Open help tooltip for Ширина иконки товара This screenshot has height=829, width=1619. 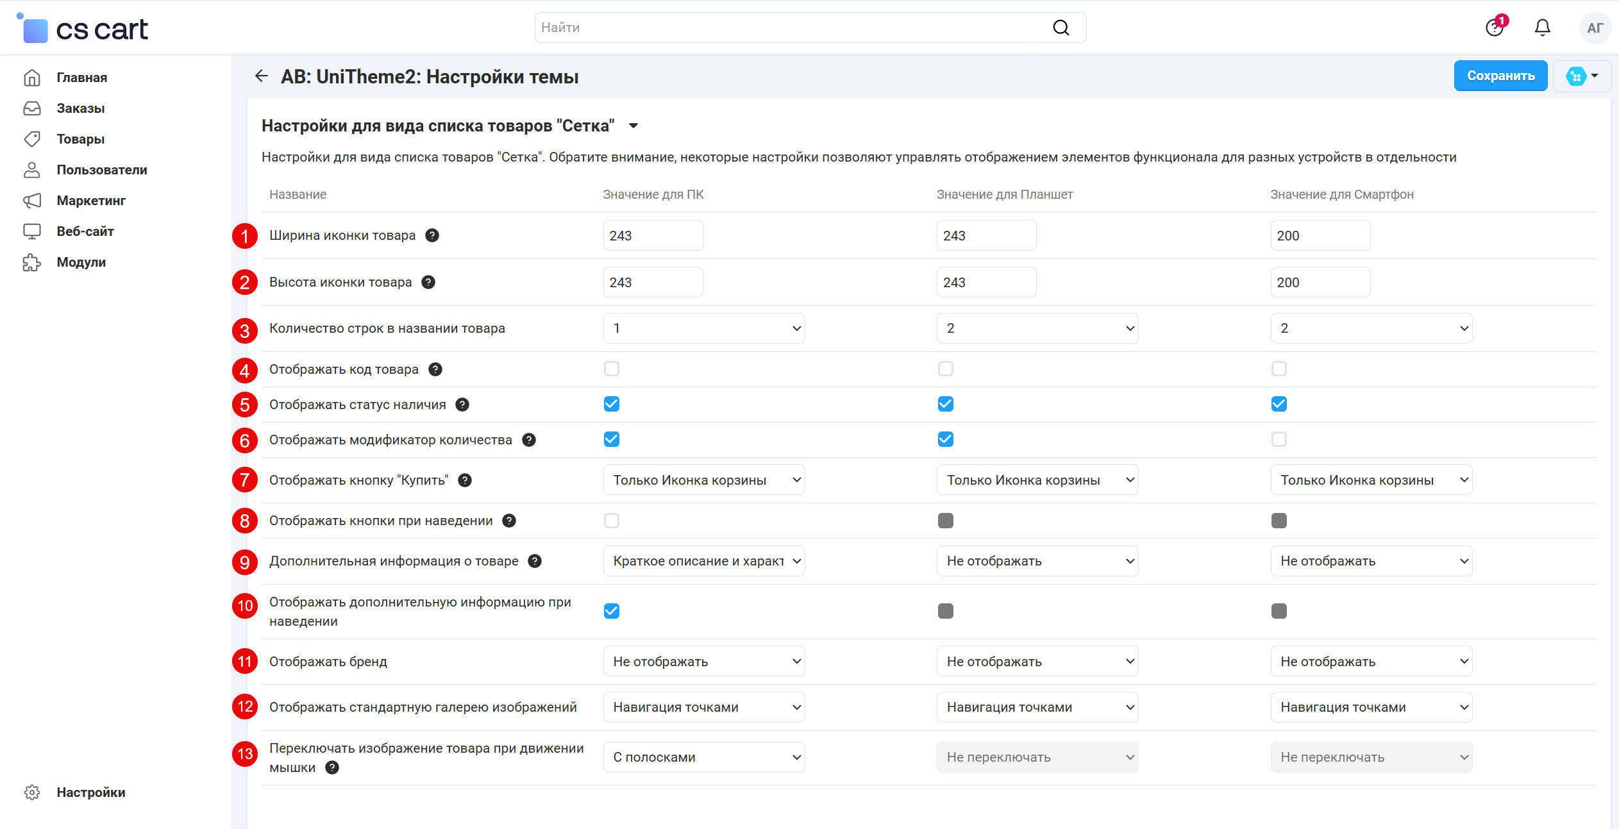[432, 235]
